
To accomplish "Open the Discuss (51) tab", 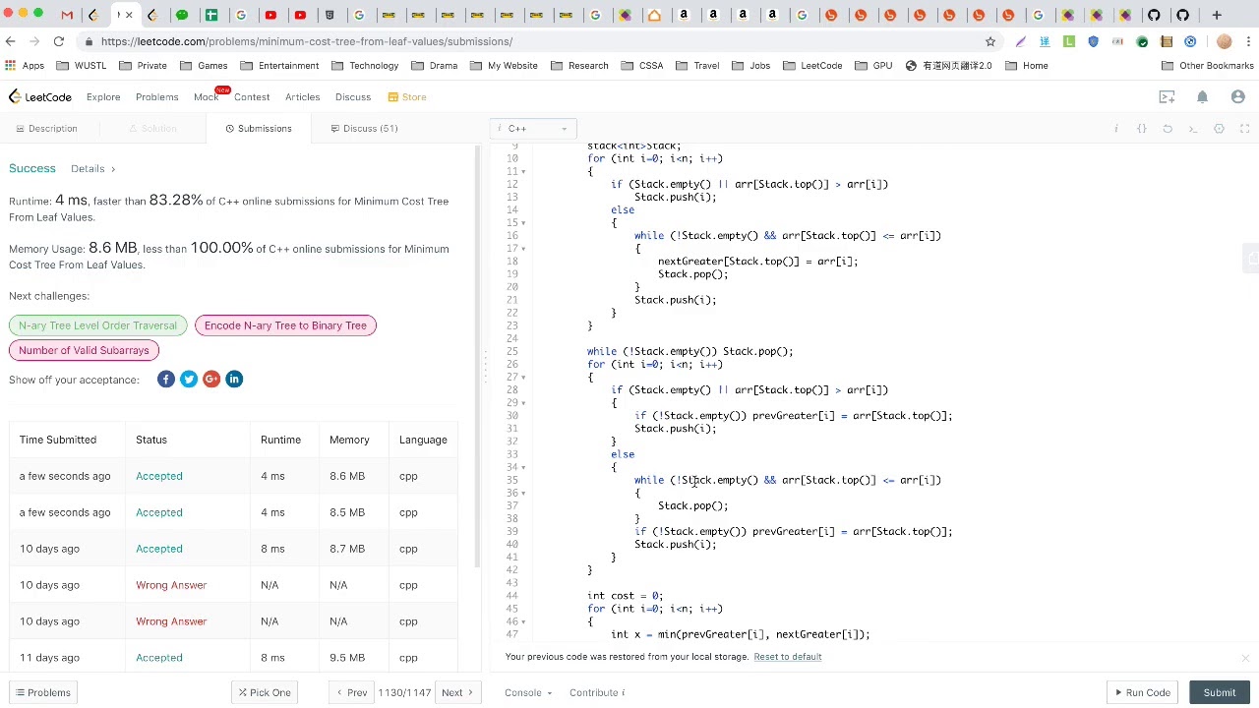I will tap(364, 129).
